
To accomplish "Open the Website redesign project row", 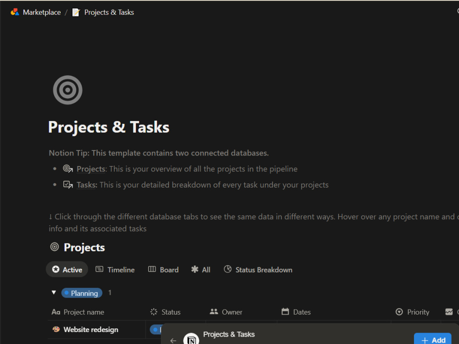I will pyautogui.click(x=91, y=330).
